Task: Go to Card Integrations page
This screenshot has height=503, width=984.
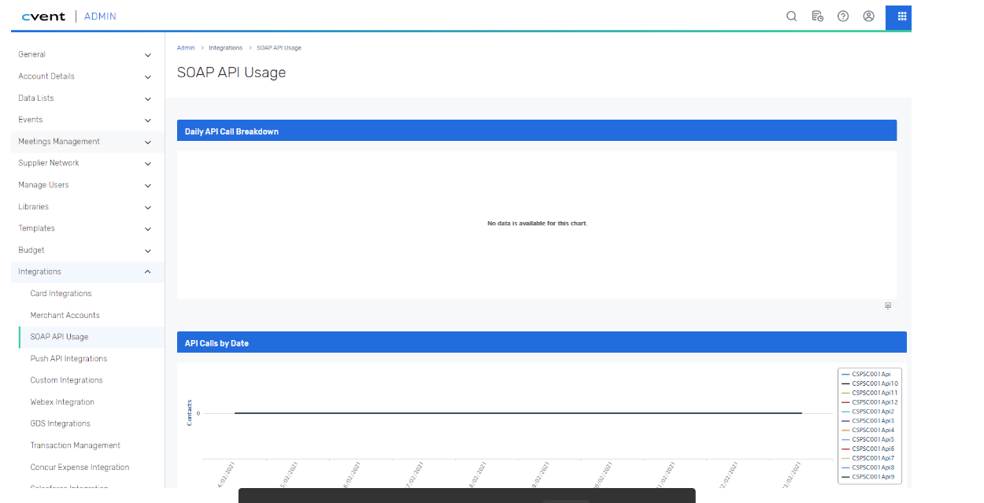Action: (61, 294)
